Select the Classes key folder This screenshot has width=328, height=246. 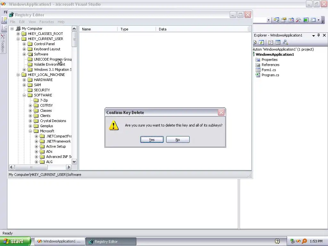tap(46, 111)
